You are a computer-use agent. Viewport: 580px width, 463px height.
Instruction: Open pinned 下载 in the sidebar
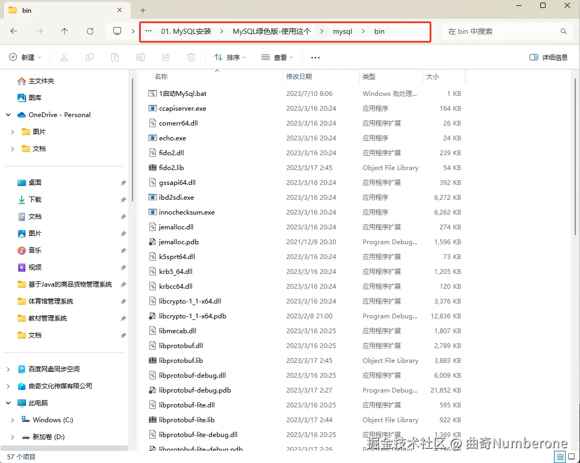tap(30, 200)
